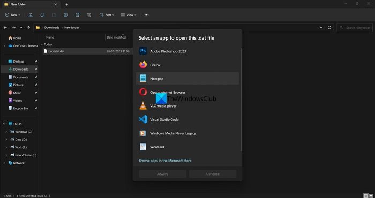375x198 pixels.
Task: Choose Windows Media Player Legacy icon
Action: pyautogui.click(x=143, y=133)
